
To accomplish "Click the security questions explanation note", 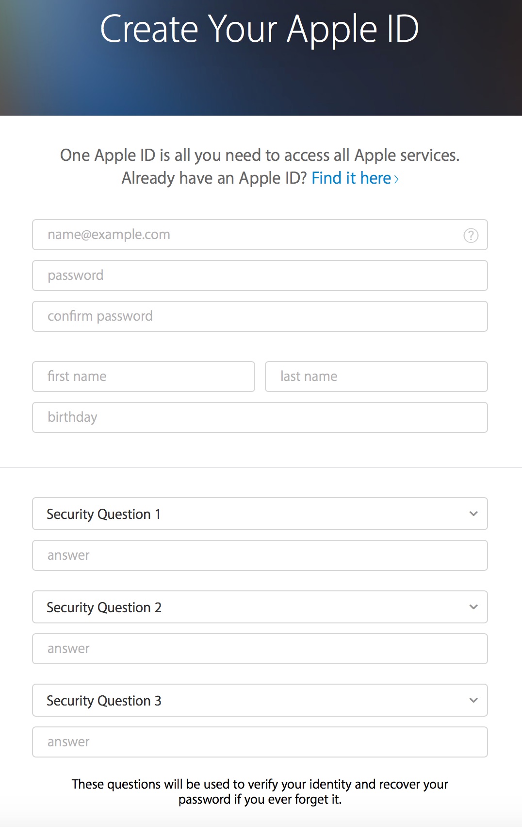I will [x=260, y=792].
